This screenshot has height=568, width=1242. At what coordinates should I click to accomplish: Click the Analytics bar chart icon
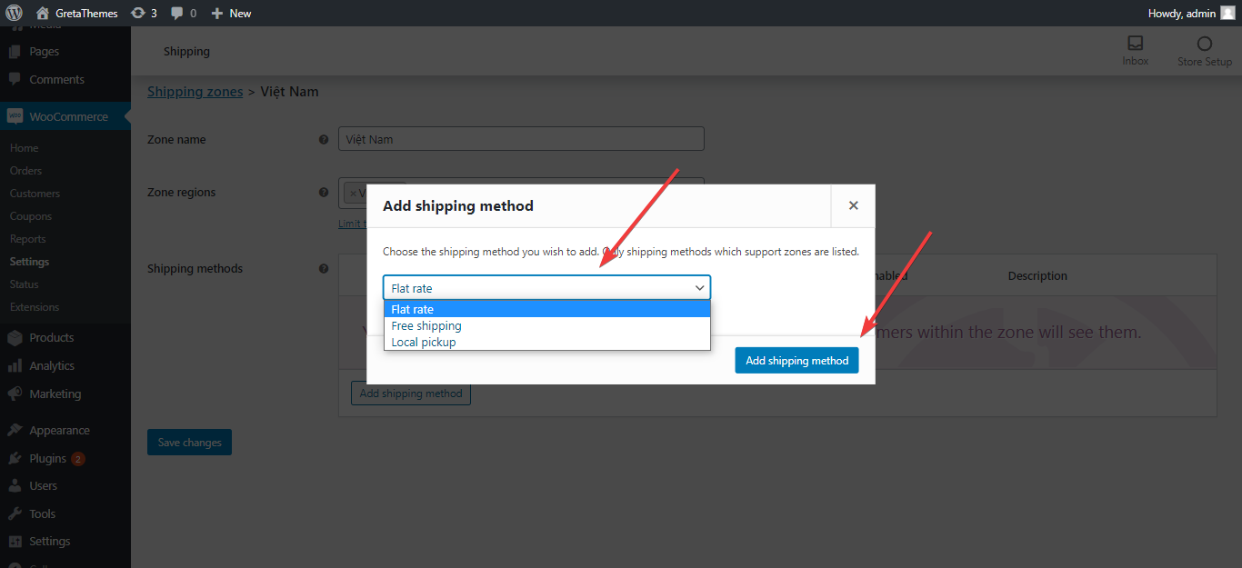(x=15, y=365)
